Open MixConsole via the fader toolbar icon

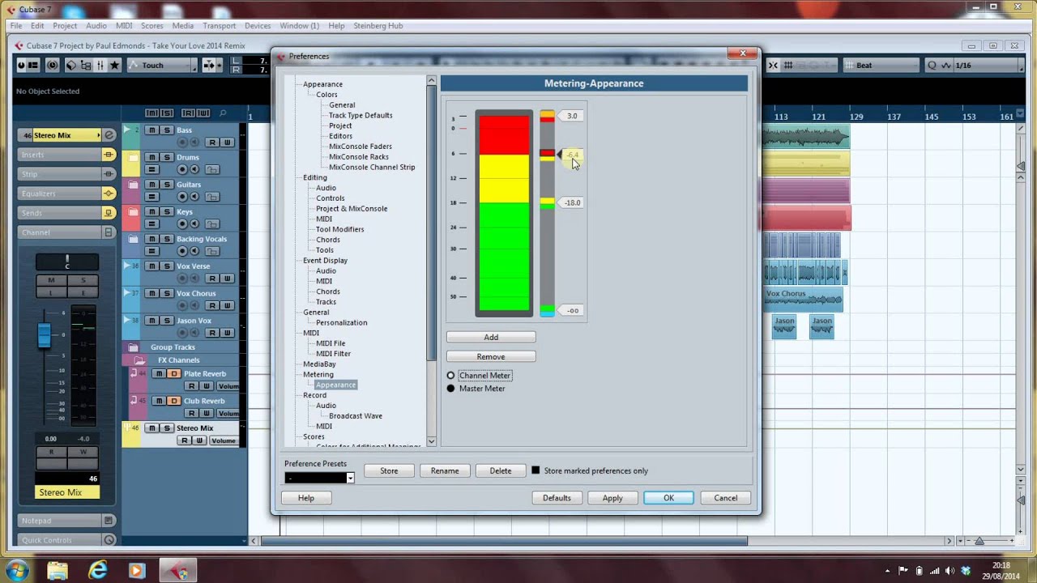coord(100,65)
